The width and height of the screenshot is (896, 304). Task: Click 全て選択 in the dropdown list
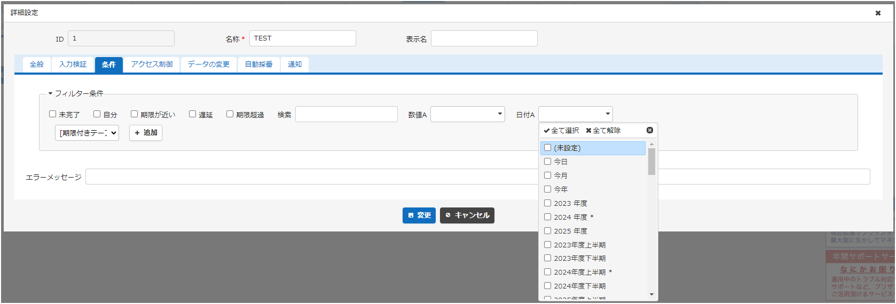561,131
